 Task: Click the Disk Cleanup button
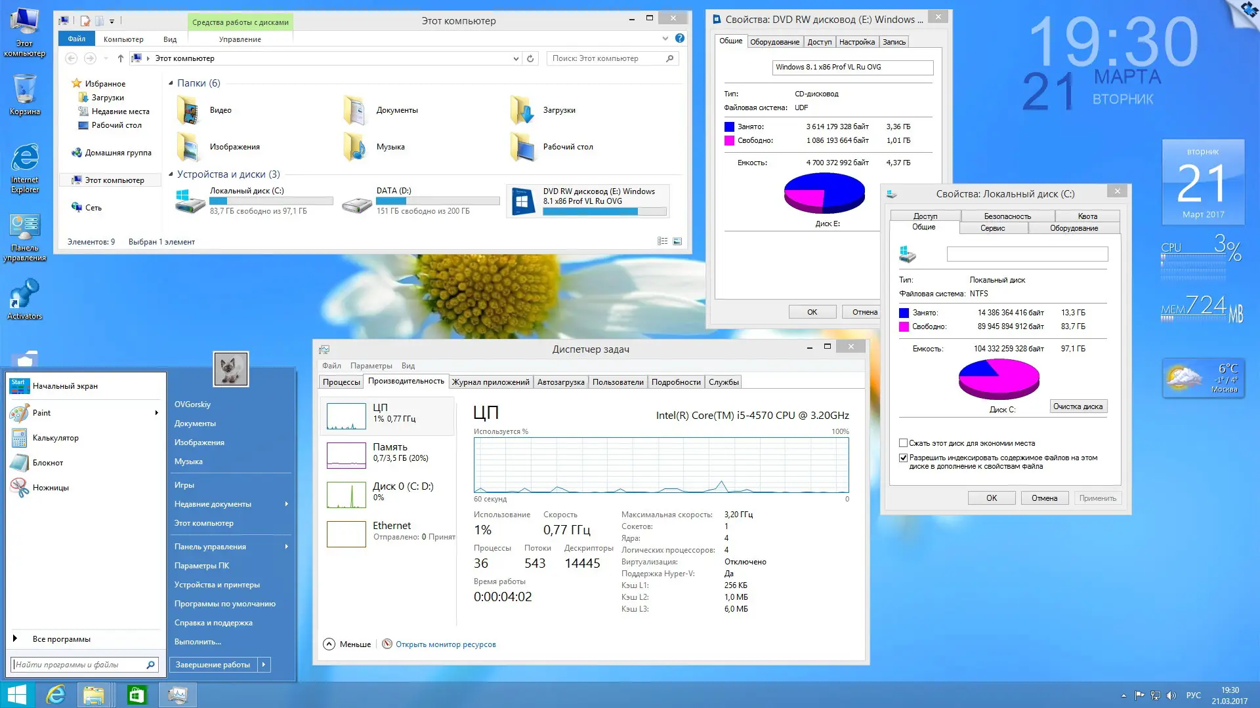point(1078,406)
